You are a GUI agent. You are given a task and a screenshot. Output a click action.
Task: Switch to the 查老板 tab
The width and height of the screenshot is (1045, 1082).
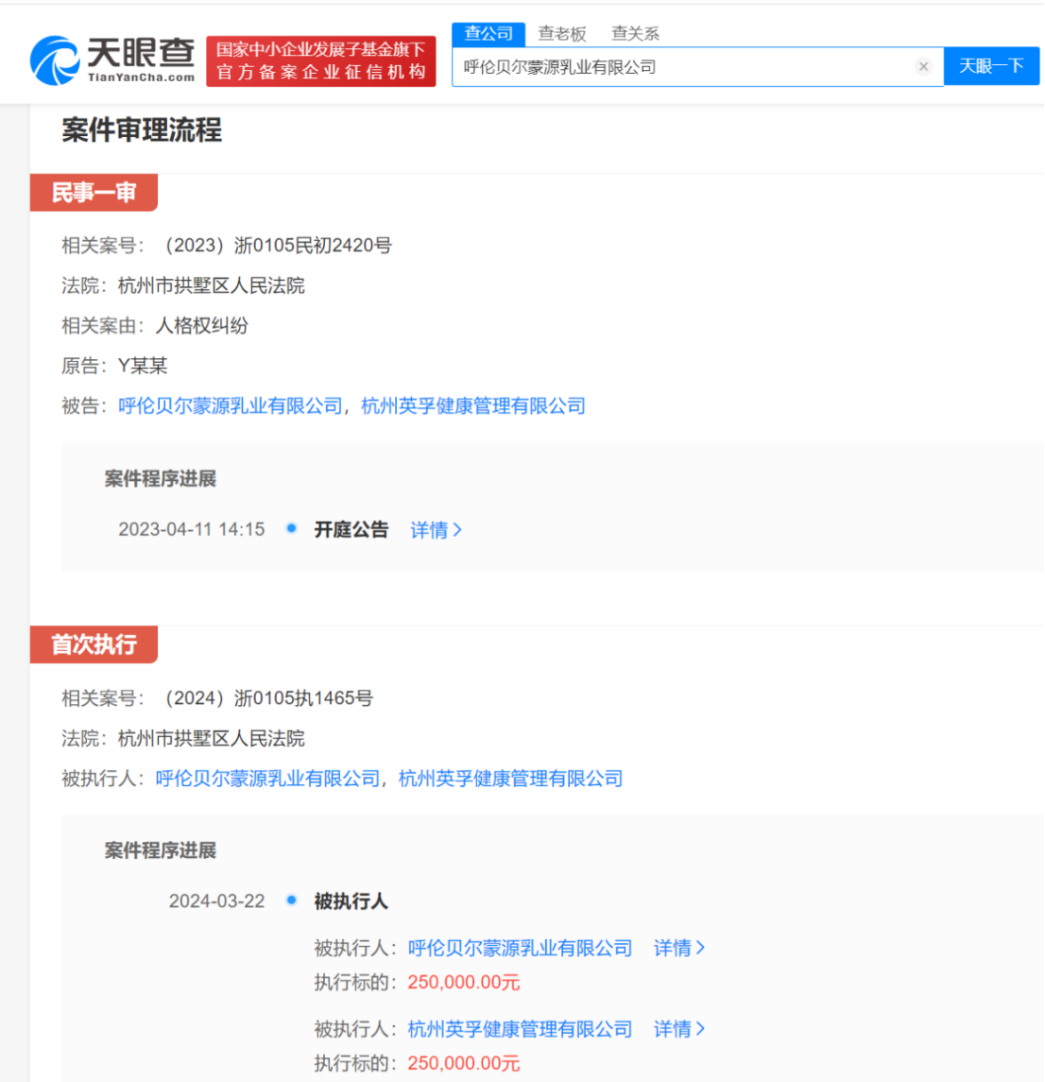pyautogui.click(x=562, y=33)
